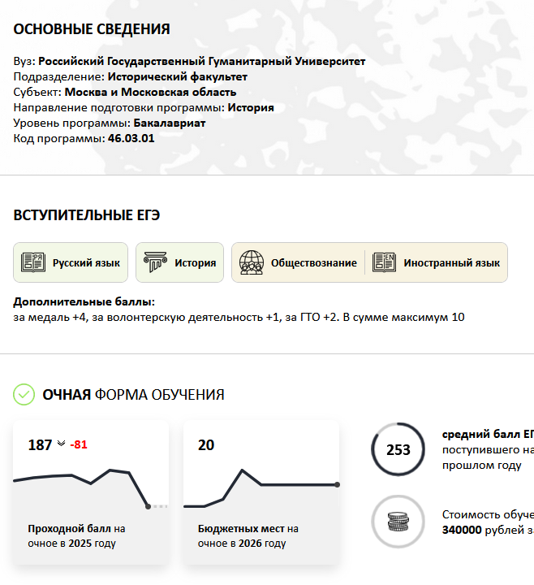The height and width of the screenshot is (585, 534).
Task: Click the green checkmark circle icon
Action: (x=24, y=394)
